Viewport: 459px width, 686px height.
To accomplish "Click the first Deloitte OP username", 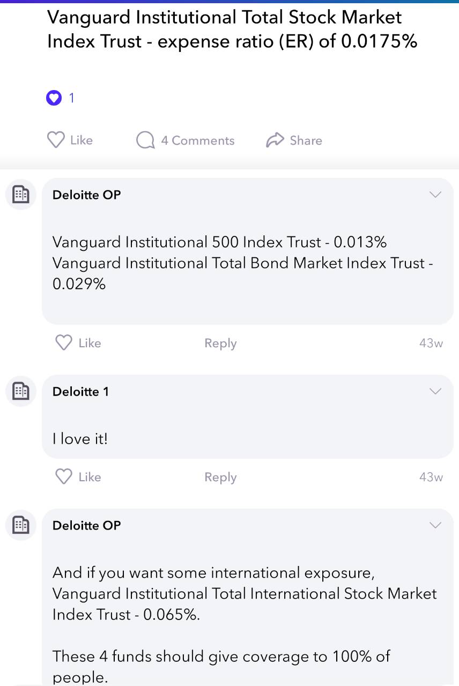I will tap(87, 195).
